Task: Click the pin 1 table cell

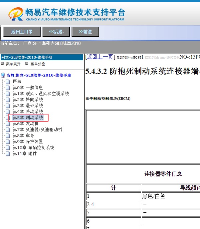Action: [x=113, y=196]
